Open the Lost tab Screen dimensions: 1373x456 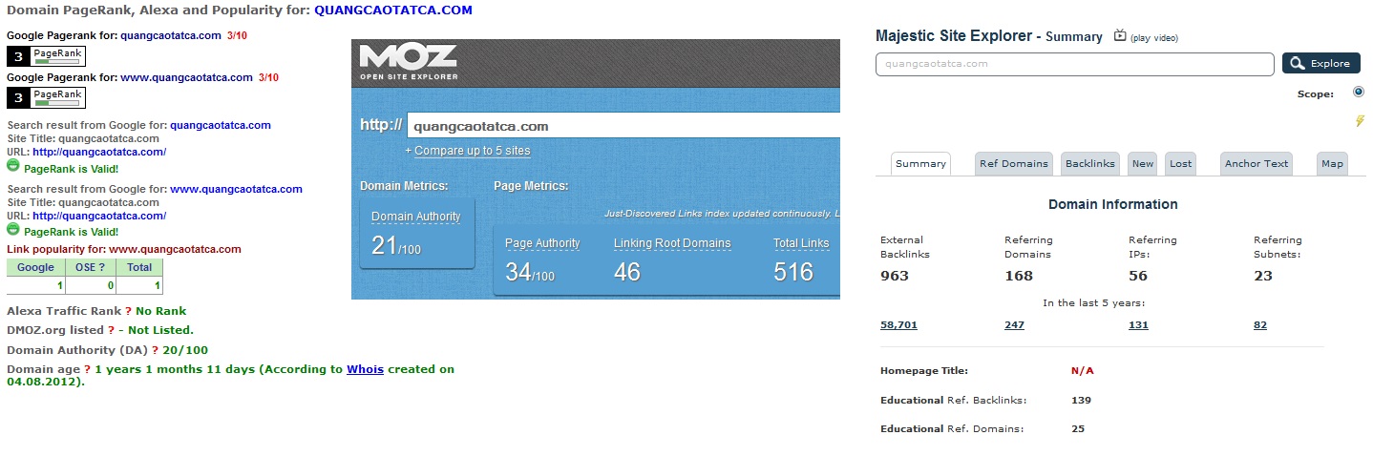[1181, 163]
